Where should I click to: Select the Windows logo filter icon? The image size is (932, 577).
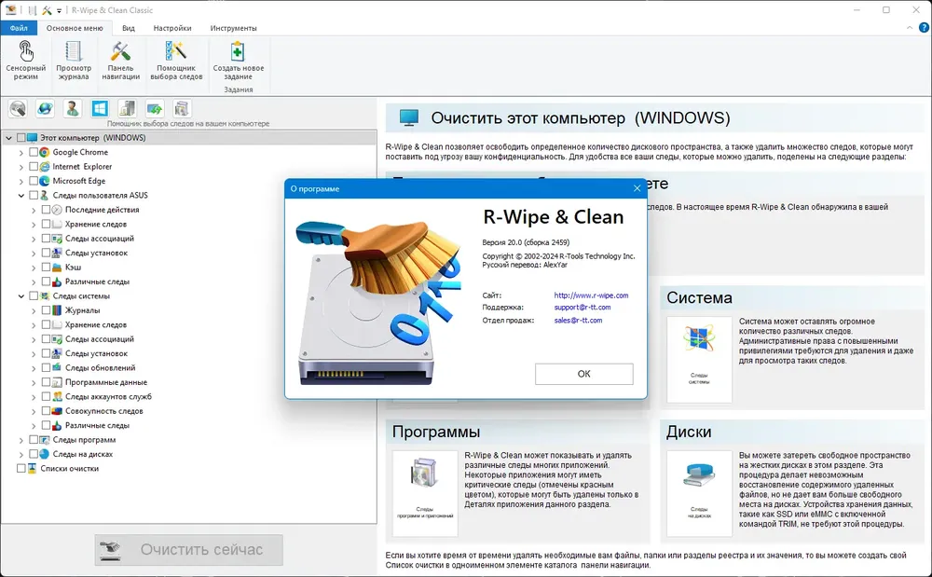100,109
